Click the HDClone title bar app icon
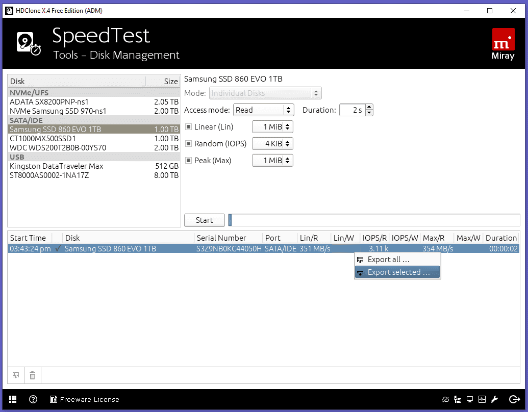This screenshot has height=412, width=528. tap(9, 10)
